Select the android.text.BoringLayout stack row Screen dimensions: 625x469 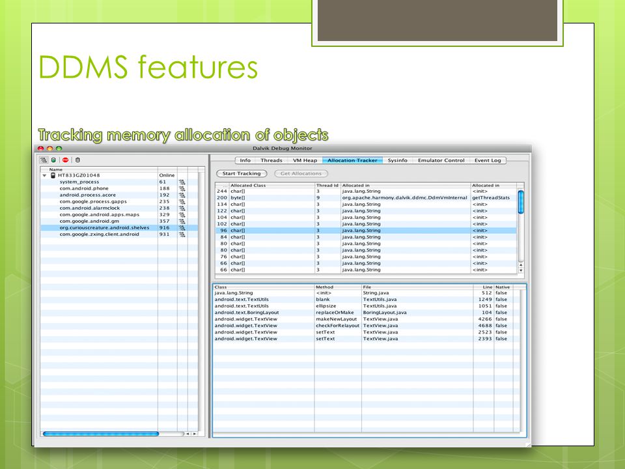(366, 313)
